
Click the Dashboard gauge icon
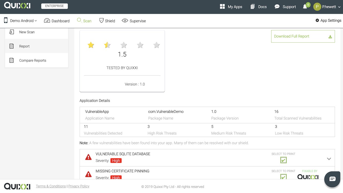47,21
